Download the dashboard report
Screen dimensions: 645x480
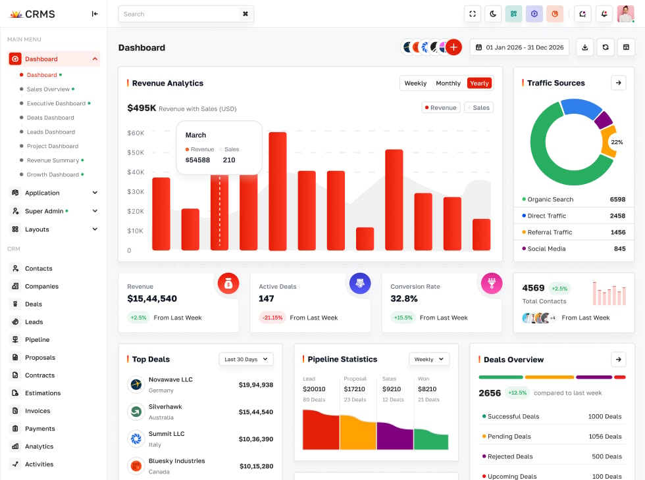[584, 47]
